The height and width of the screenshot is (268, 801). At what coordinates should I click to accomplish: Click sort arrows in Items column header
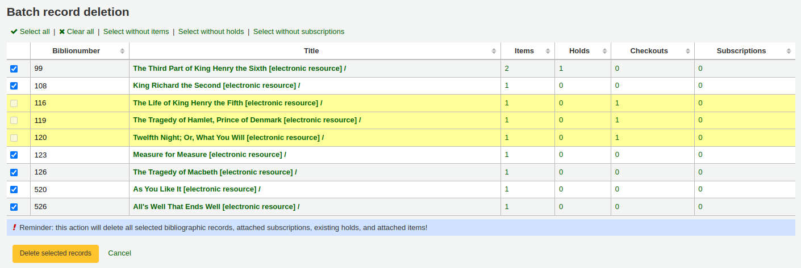tap(548, 51)
